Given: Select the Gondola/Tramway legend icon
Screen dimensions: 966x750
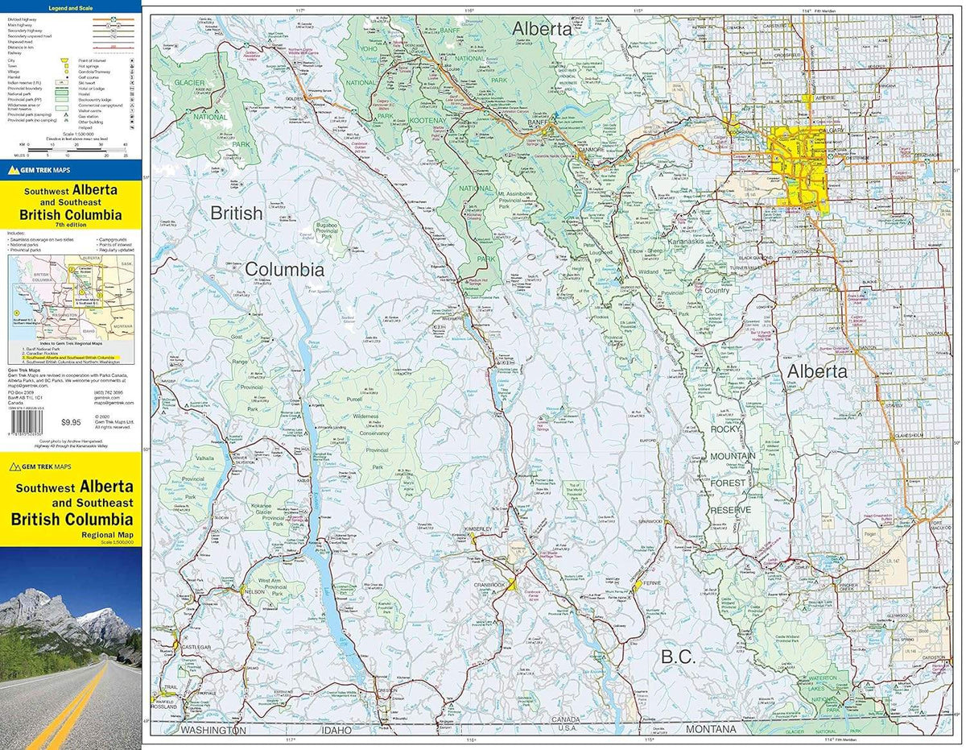Looking at the screenshot, I should coord(132,71).
